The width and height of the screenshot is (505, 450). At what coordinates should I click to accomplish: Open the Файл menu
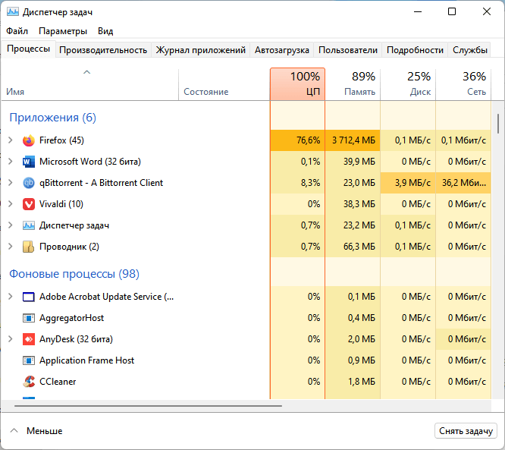point(17,31)
